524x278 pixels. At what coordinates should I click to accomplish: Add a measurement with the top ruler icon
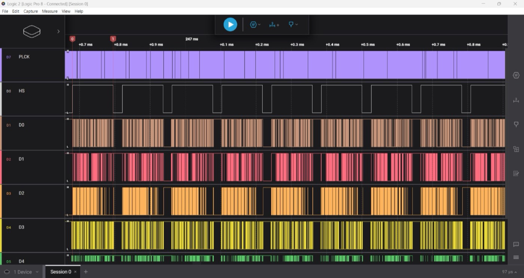pos(274,25)
